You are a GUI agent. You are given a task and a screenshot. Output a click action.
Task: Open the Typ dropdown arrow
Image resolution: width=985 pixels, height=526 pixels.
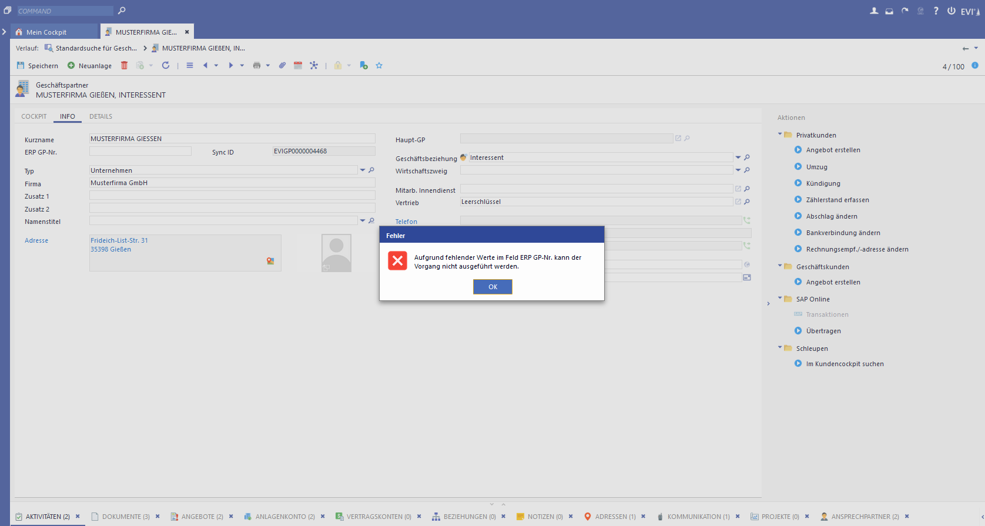click(x=363, y=170)
